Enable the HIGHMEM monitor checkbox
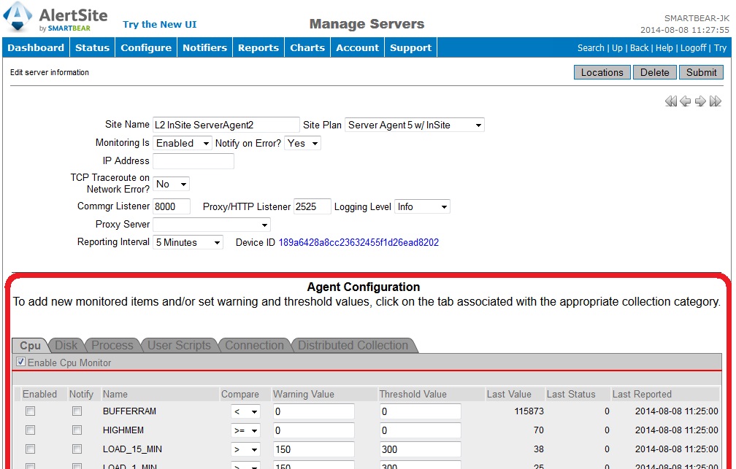736x469 pixels. point(31,430)
